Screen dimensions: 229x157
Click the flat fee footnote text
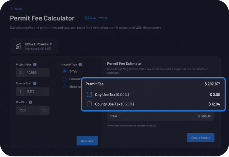tap(132, 126)
